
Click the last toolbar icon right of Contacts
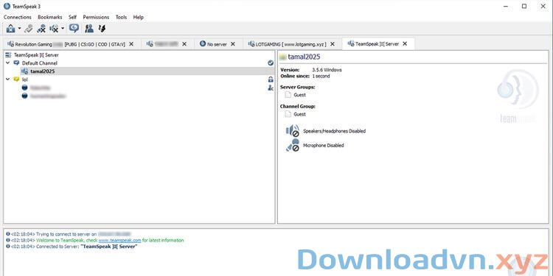(x=102, y=29)
